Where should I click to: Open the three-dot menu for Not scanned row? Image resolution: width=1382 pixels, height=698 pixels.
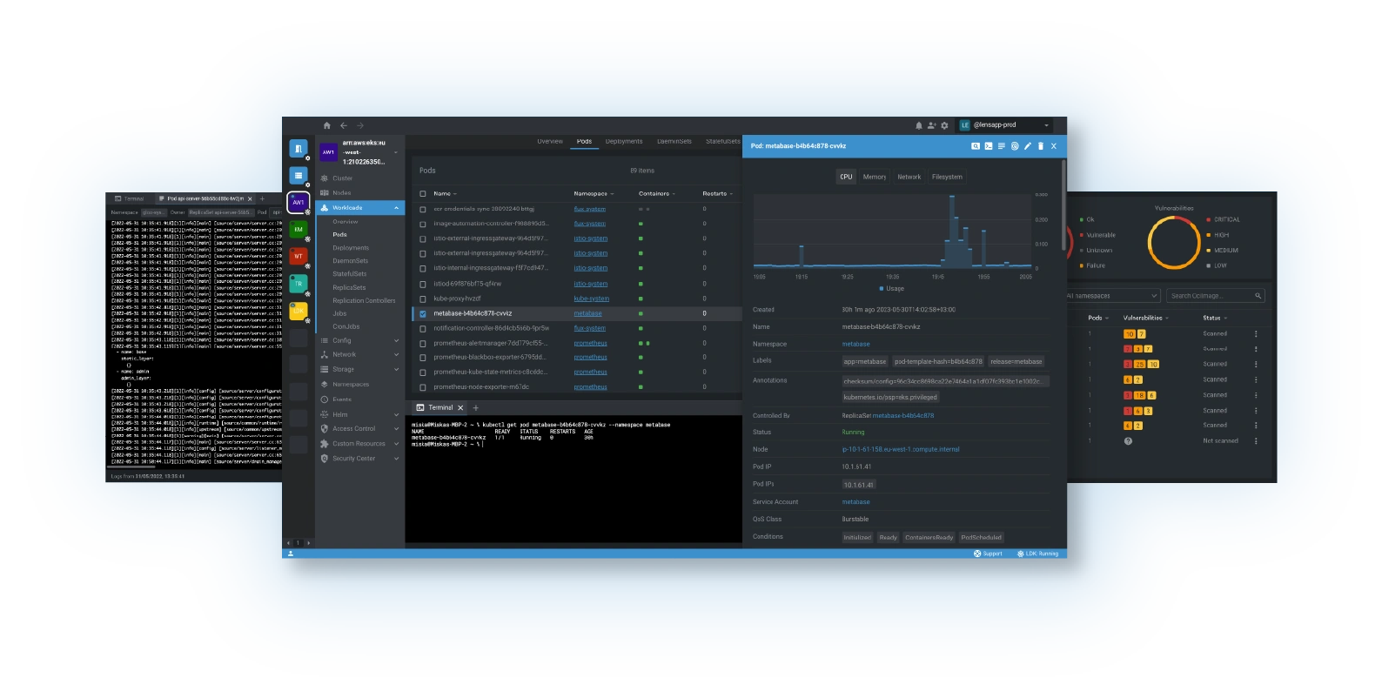(1256, 441)
